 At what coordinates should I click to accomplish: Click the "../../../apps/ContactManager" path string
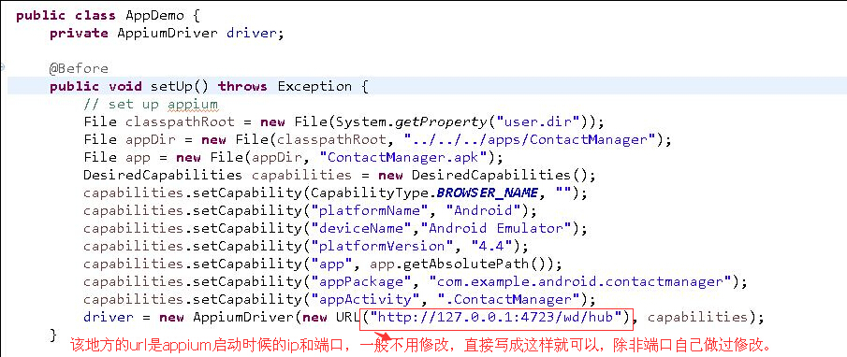tap(530, 139)
